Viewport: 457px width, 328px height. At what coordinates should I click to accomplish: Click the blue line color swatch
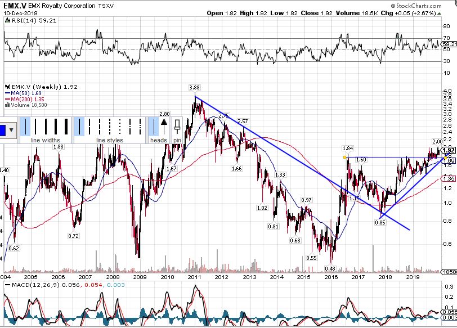pos(3,130)
